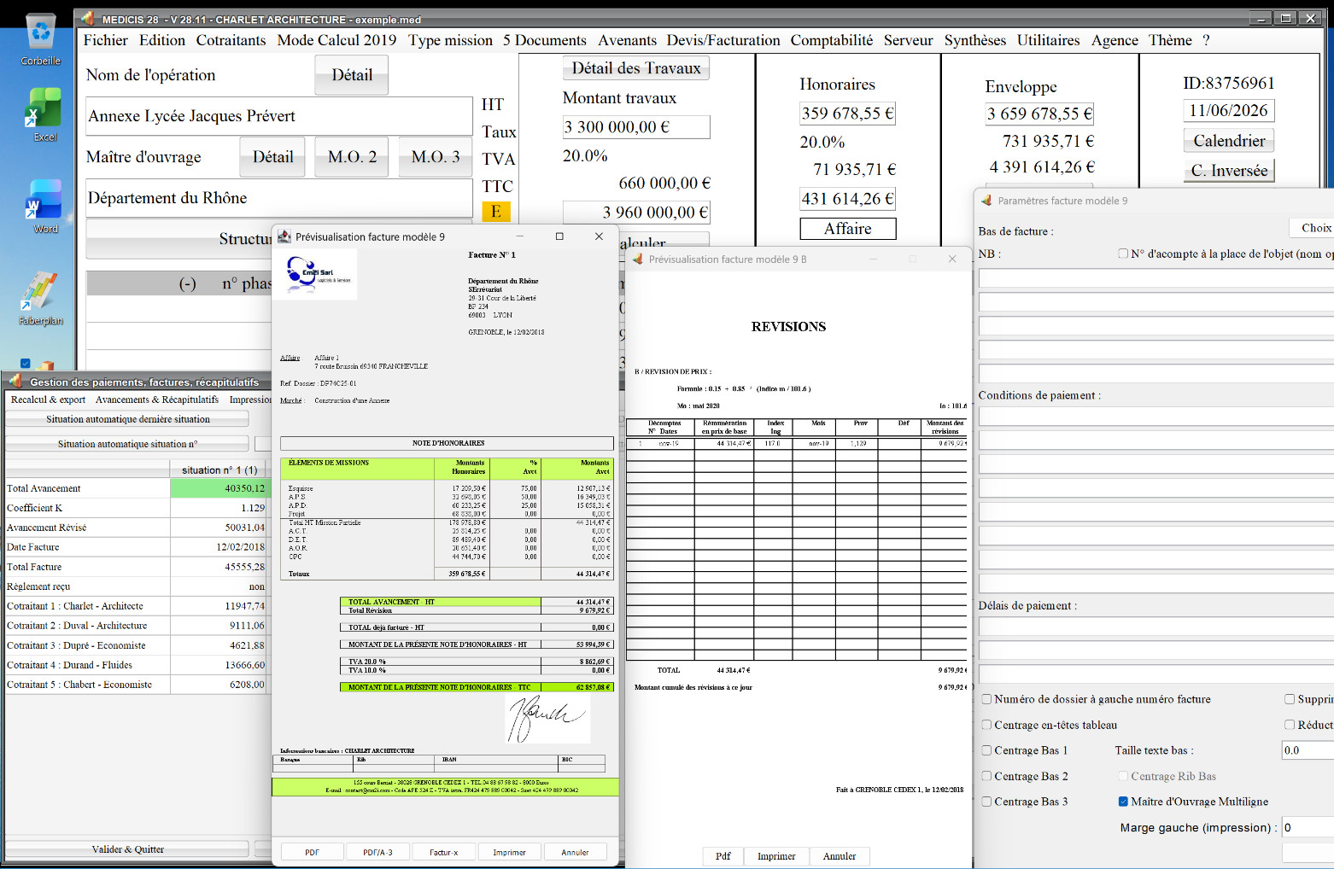Enable Numéro de dossier à gauche numéro facture

coord(986,699)
